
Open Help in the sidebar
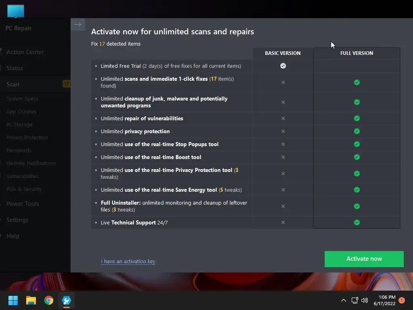[13, 236]
